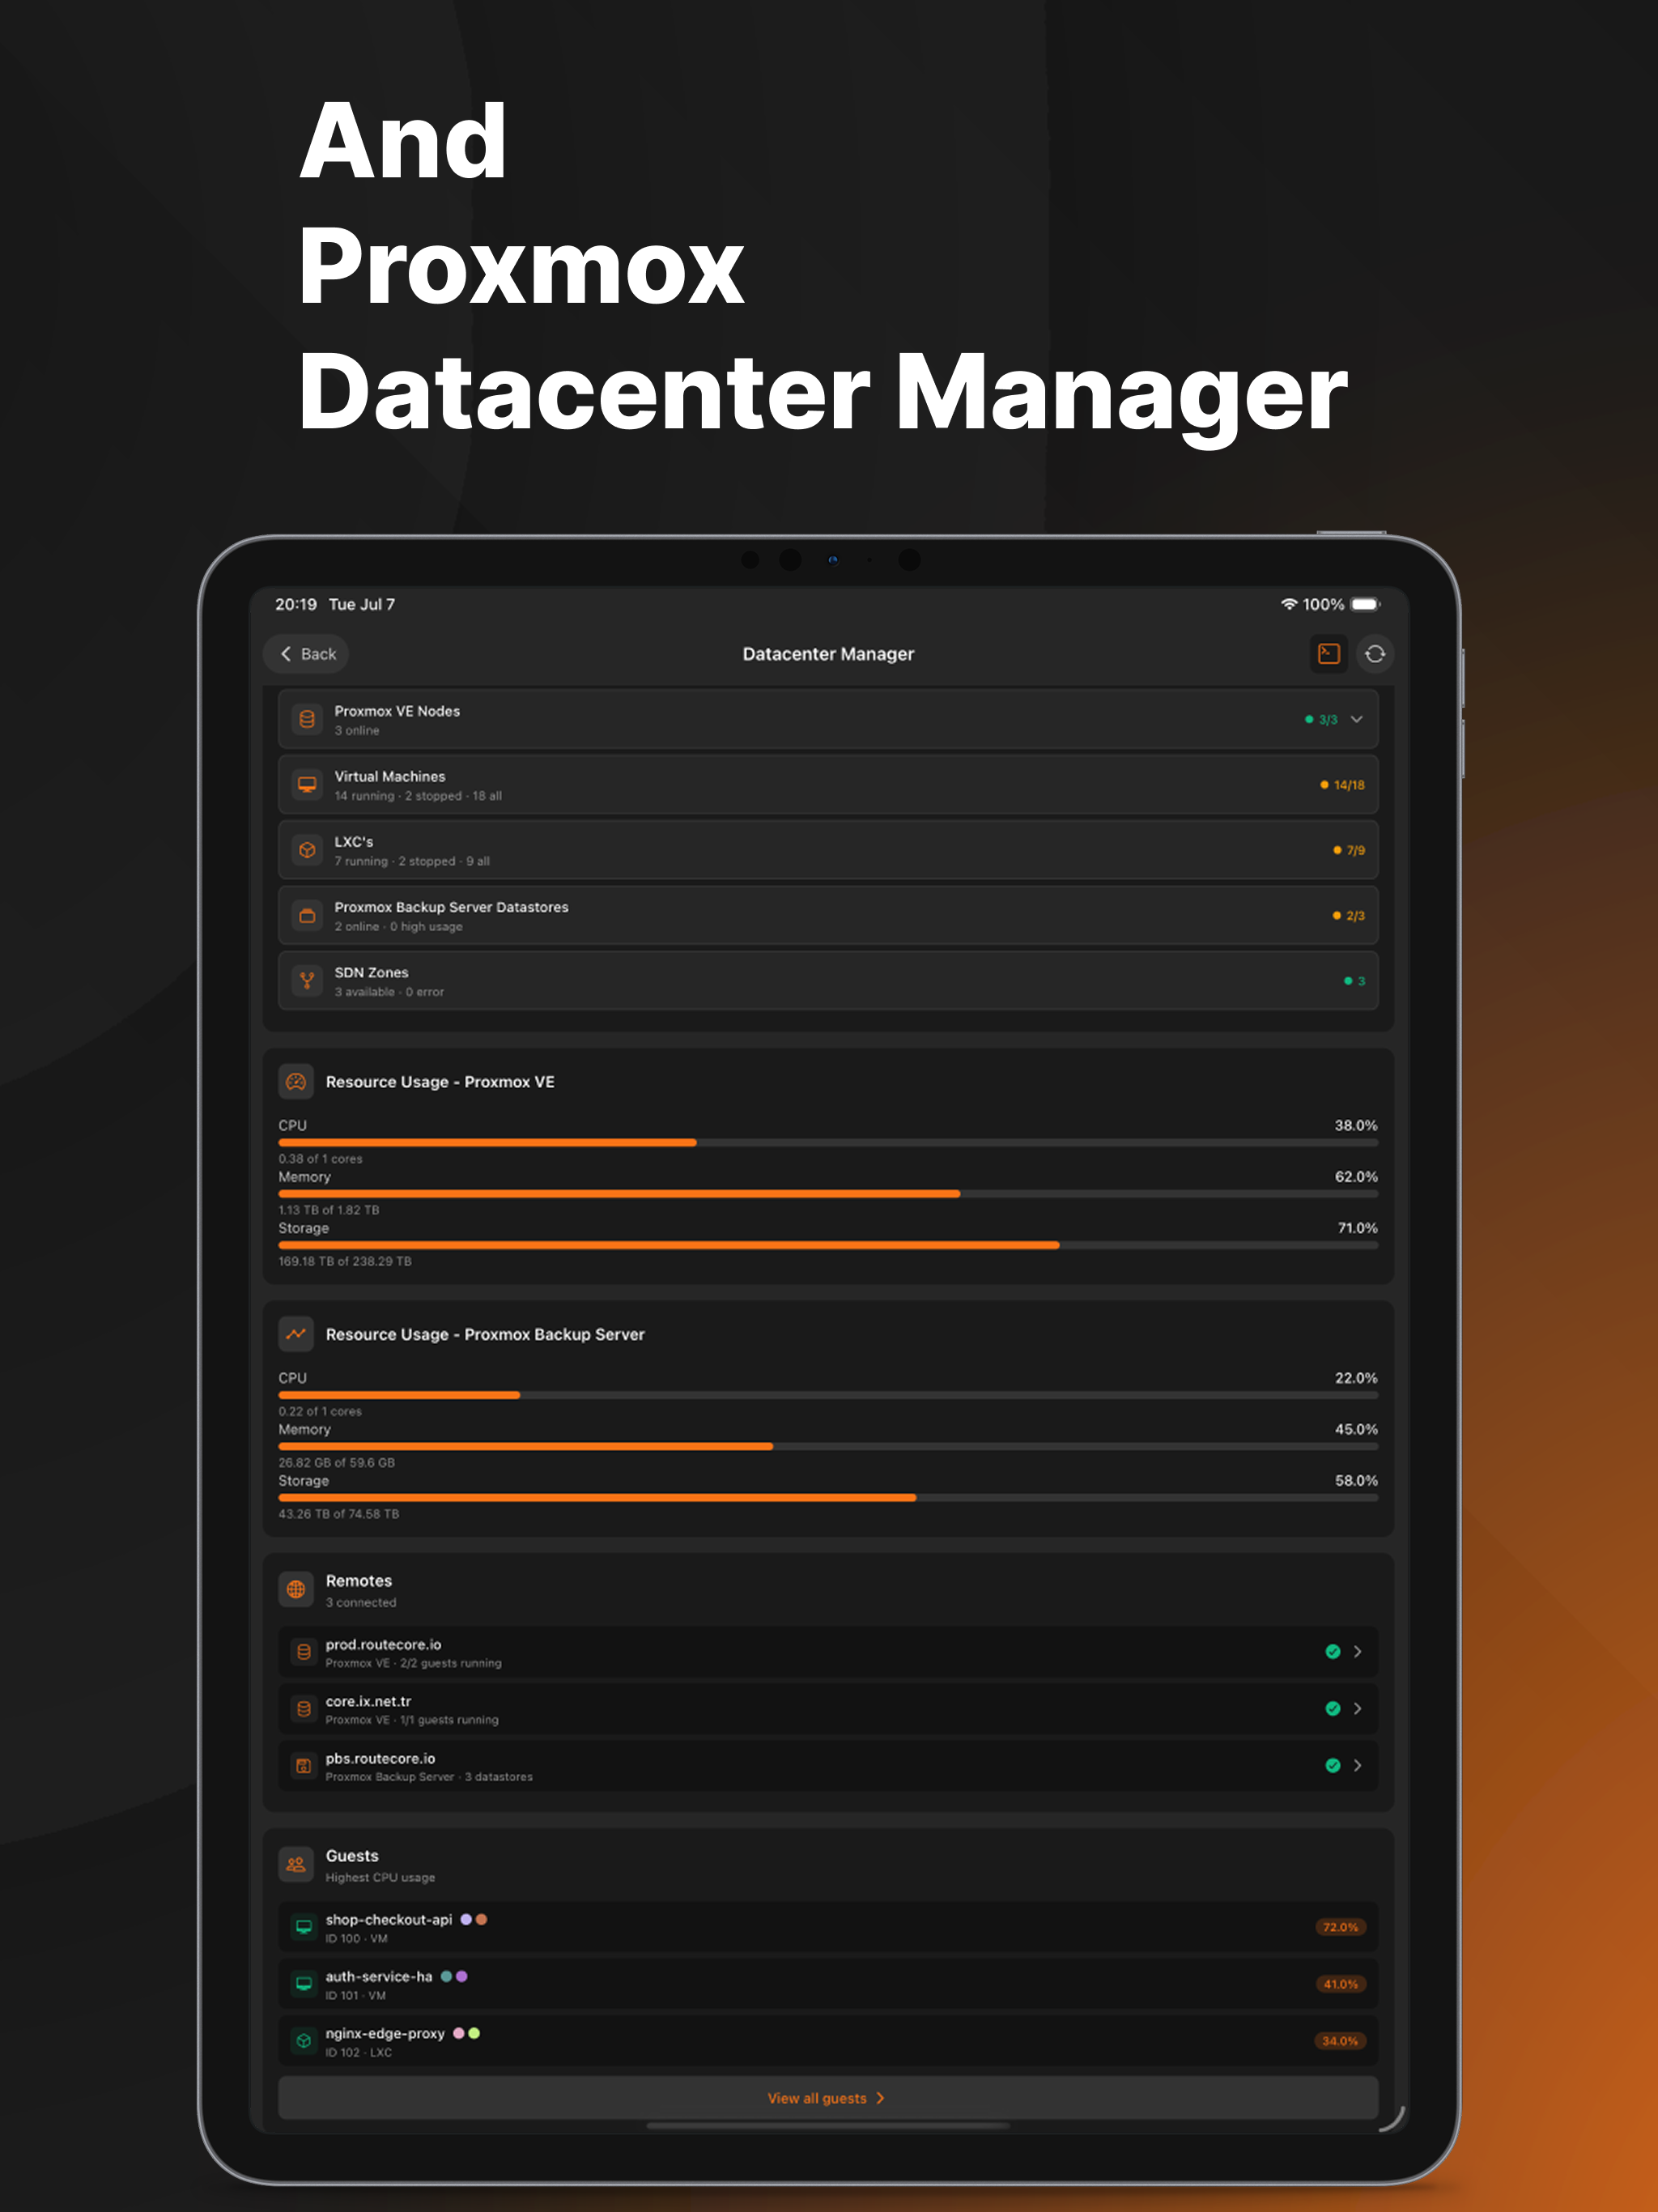Click the 2/3 datastores count badge
The image size is (1658, 2212).
click(x=1349, y=916)
